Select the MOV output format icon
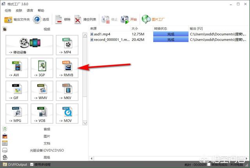250x168 pixels. [x=67, y=113]
